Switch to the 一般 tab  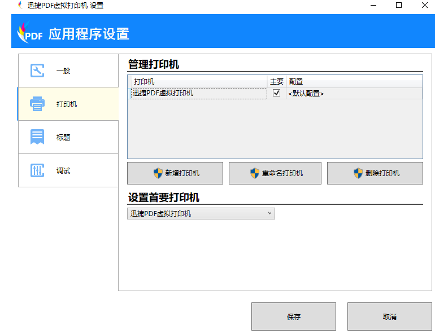[x=68, y=71]
